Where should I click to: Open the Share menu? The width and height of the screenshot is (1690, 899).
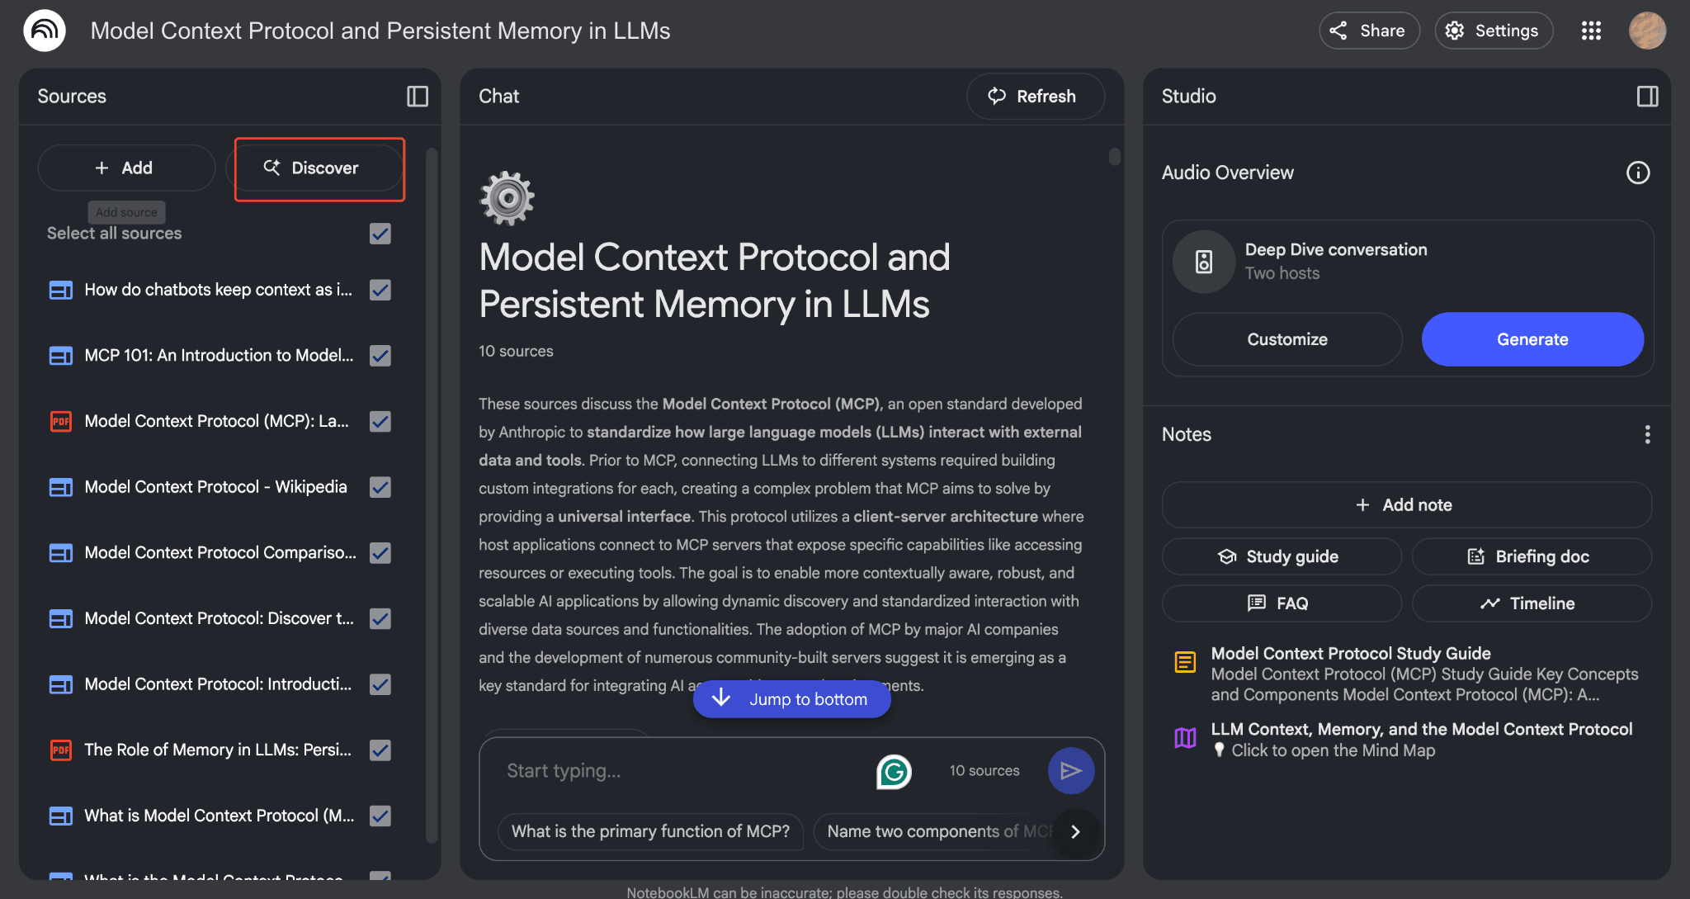click(1369, 30)
